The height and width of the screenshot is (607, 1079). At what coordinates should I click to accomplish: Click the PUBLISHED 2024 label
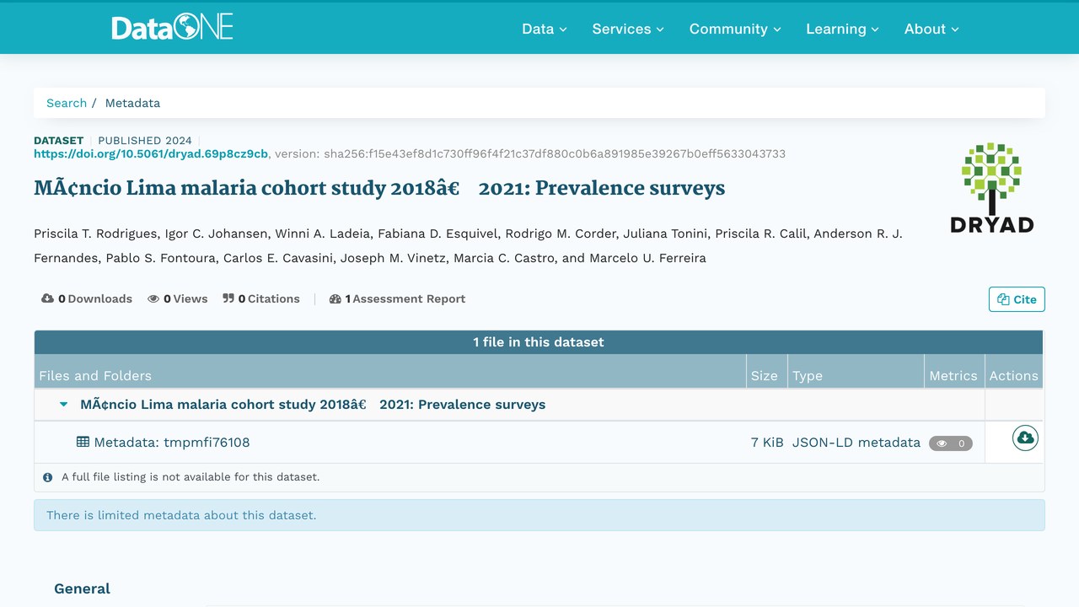tap(145, 141)
